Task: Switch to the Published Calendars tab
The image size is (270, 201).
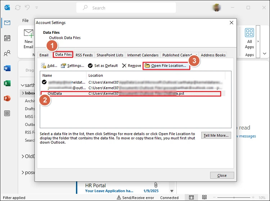Action: pyautogui.click(x=177, y=55)
